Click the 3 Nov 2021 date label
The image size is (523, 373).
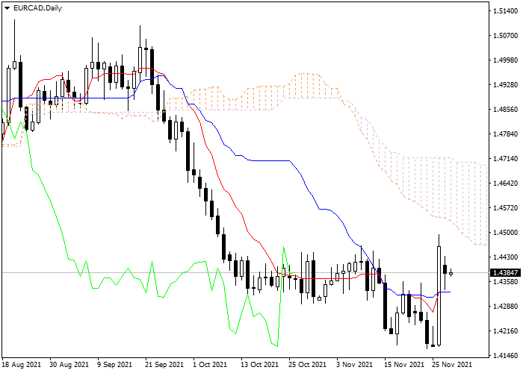(355, 365)
